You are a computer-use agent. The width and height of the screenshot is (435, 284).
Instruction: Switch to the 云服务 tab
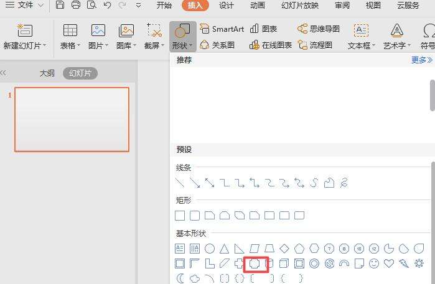tap(408, 5)
